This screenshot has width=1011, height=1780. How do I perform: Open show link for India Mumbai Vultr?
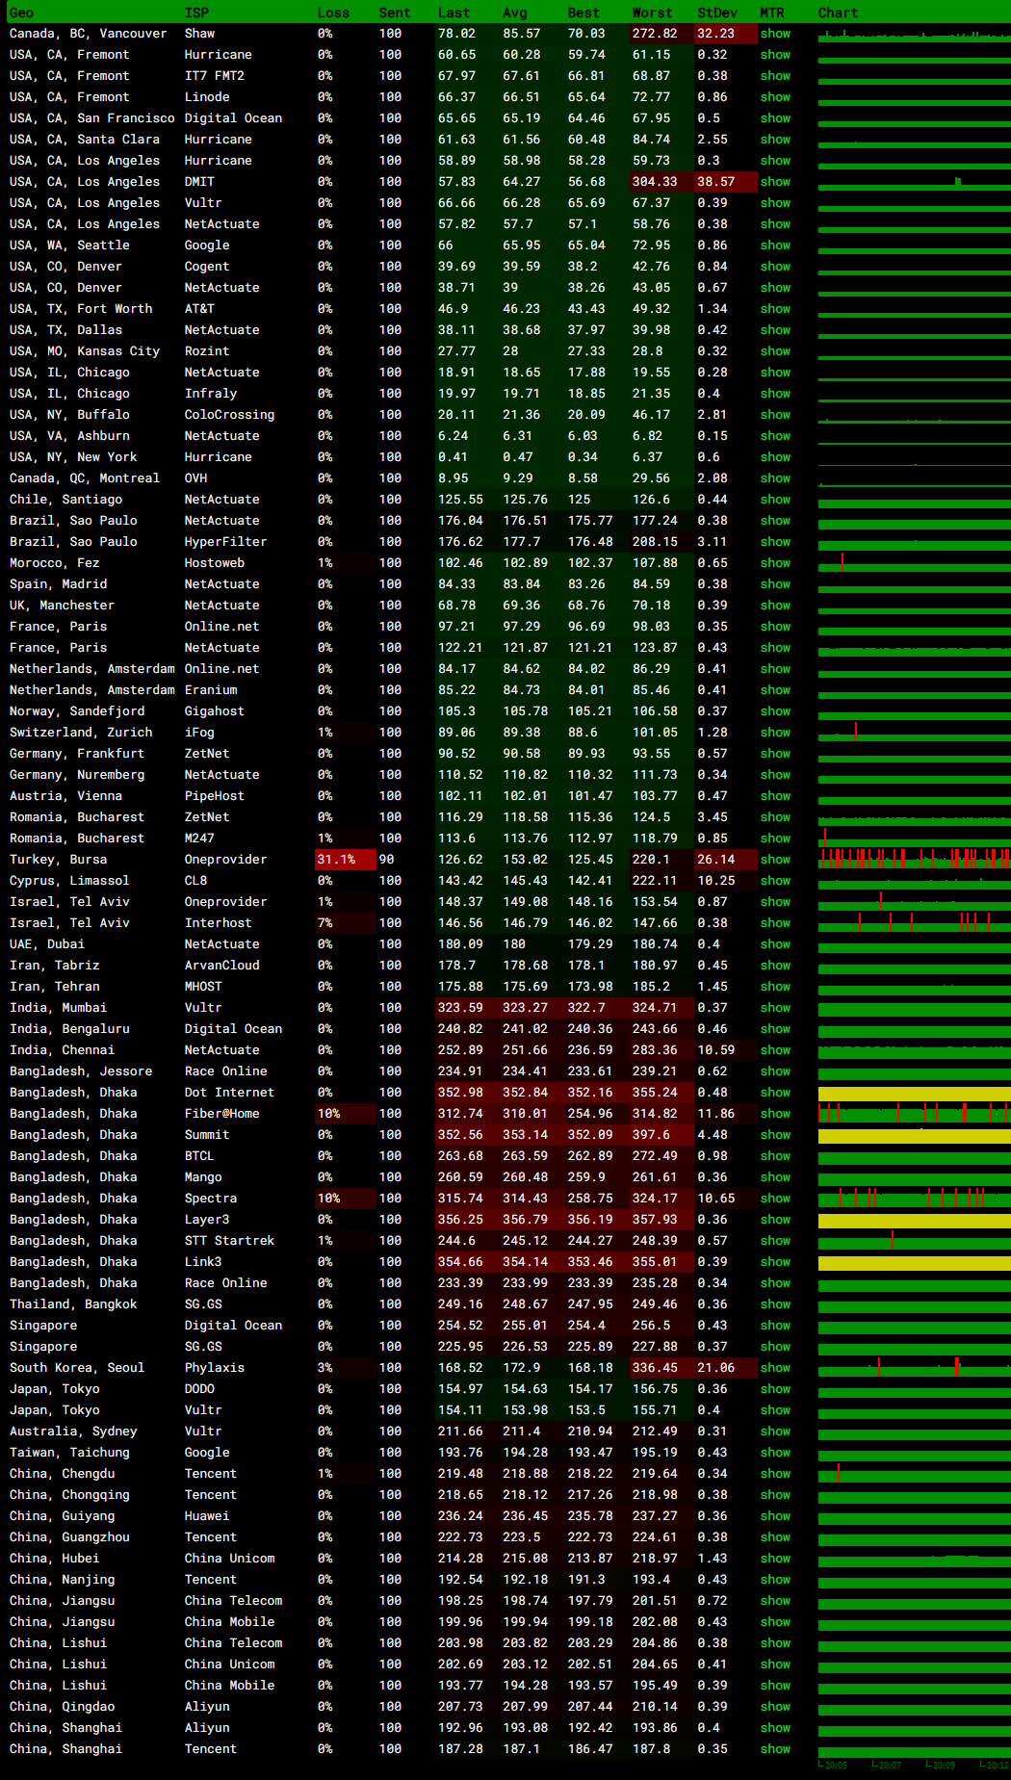pyautogui.click(x=775, y=1008)
